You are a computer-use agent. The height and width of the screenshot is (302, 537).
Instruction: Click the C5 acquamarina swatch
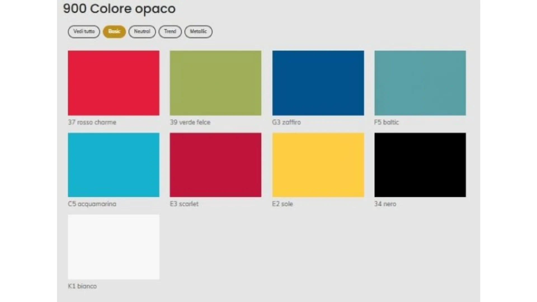[x=114, y=165]
